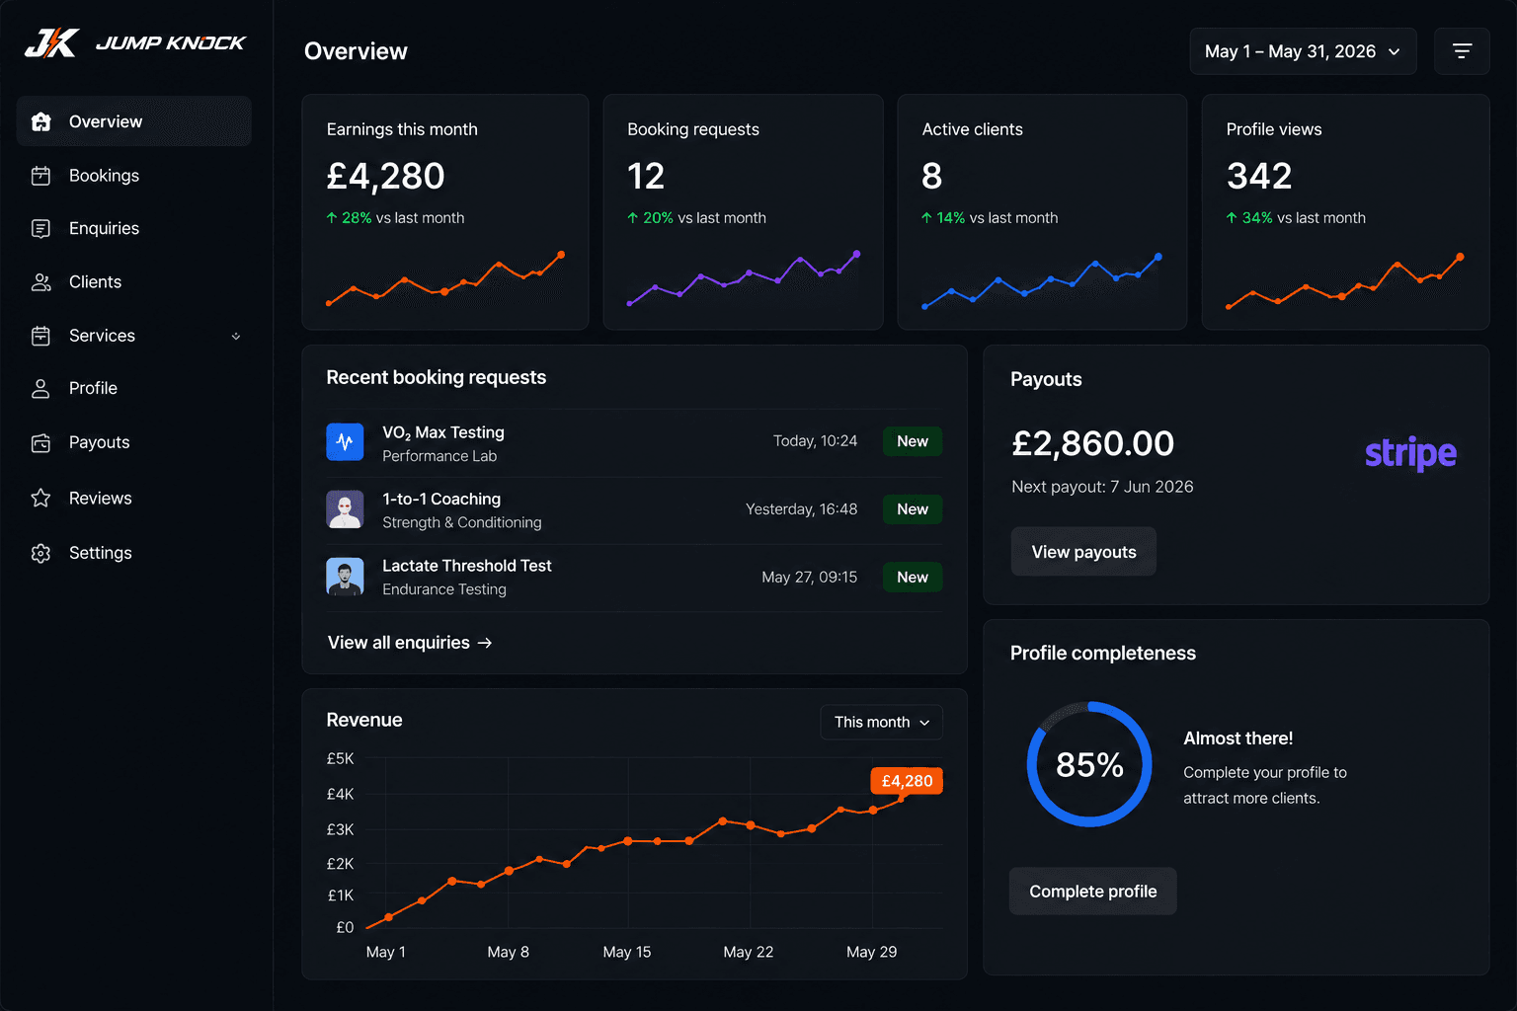Screen dimensions: 1517x1011
Task: Select the Lactate Threshold Test request title
Action: 467,566
